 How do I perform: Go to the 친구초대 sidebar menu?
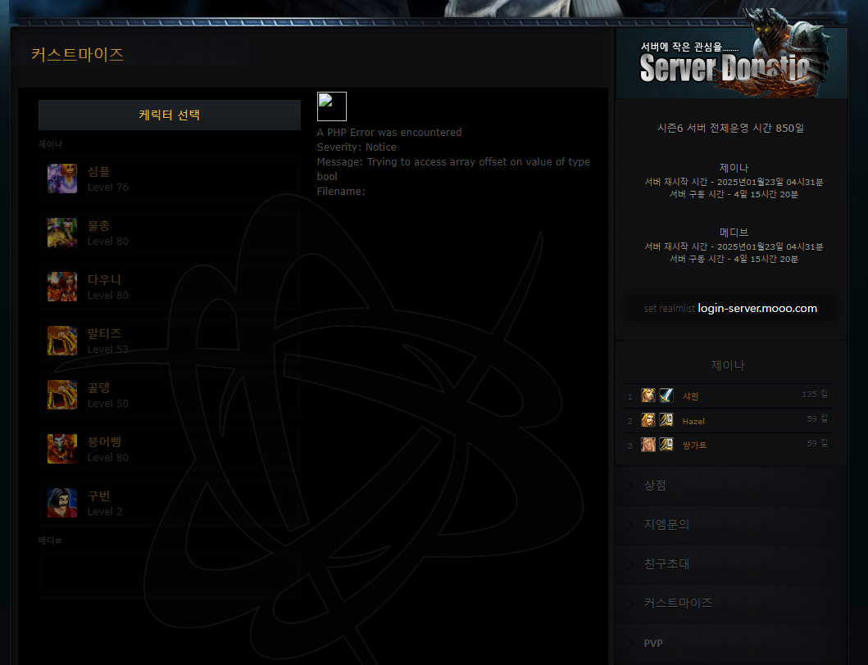point(731,564)
